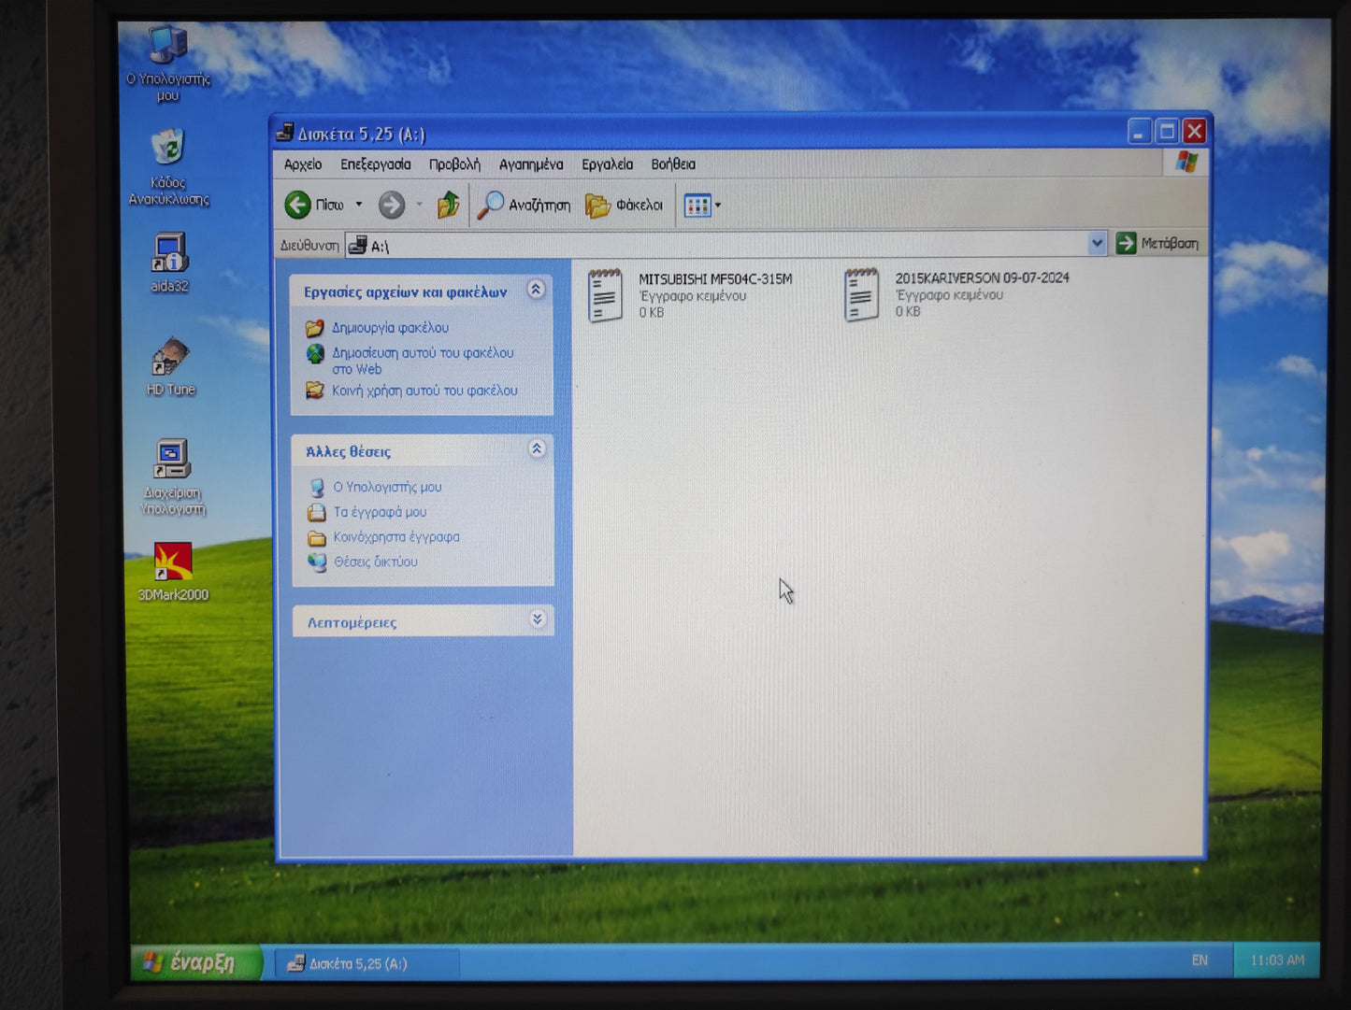This screenshot has width=1351, height=1010.
Task: Select the MITSUBISHI MF504C-315M text file
Action: coord(606,295)
